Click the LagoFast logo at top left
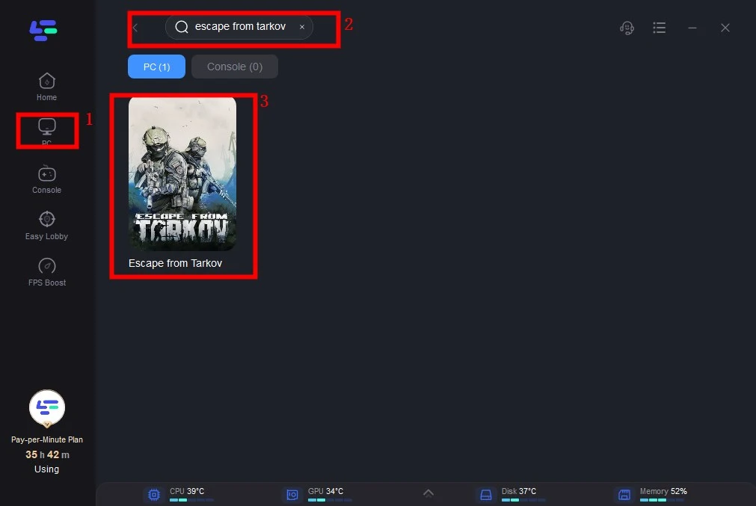 (43, 30)
